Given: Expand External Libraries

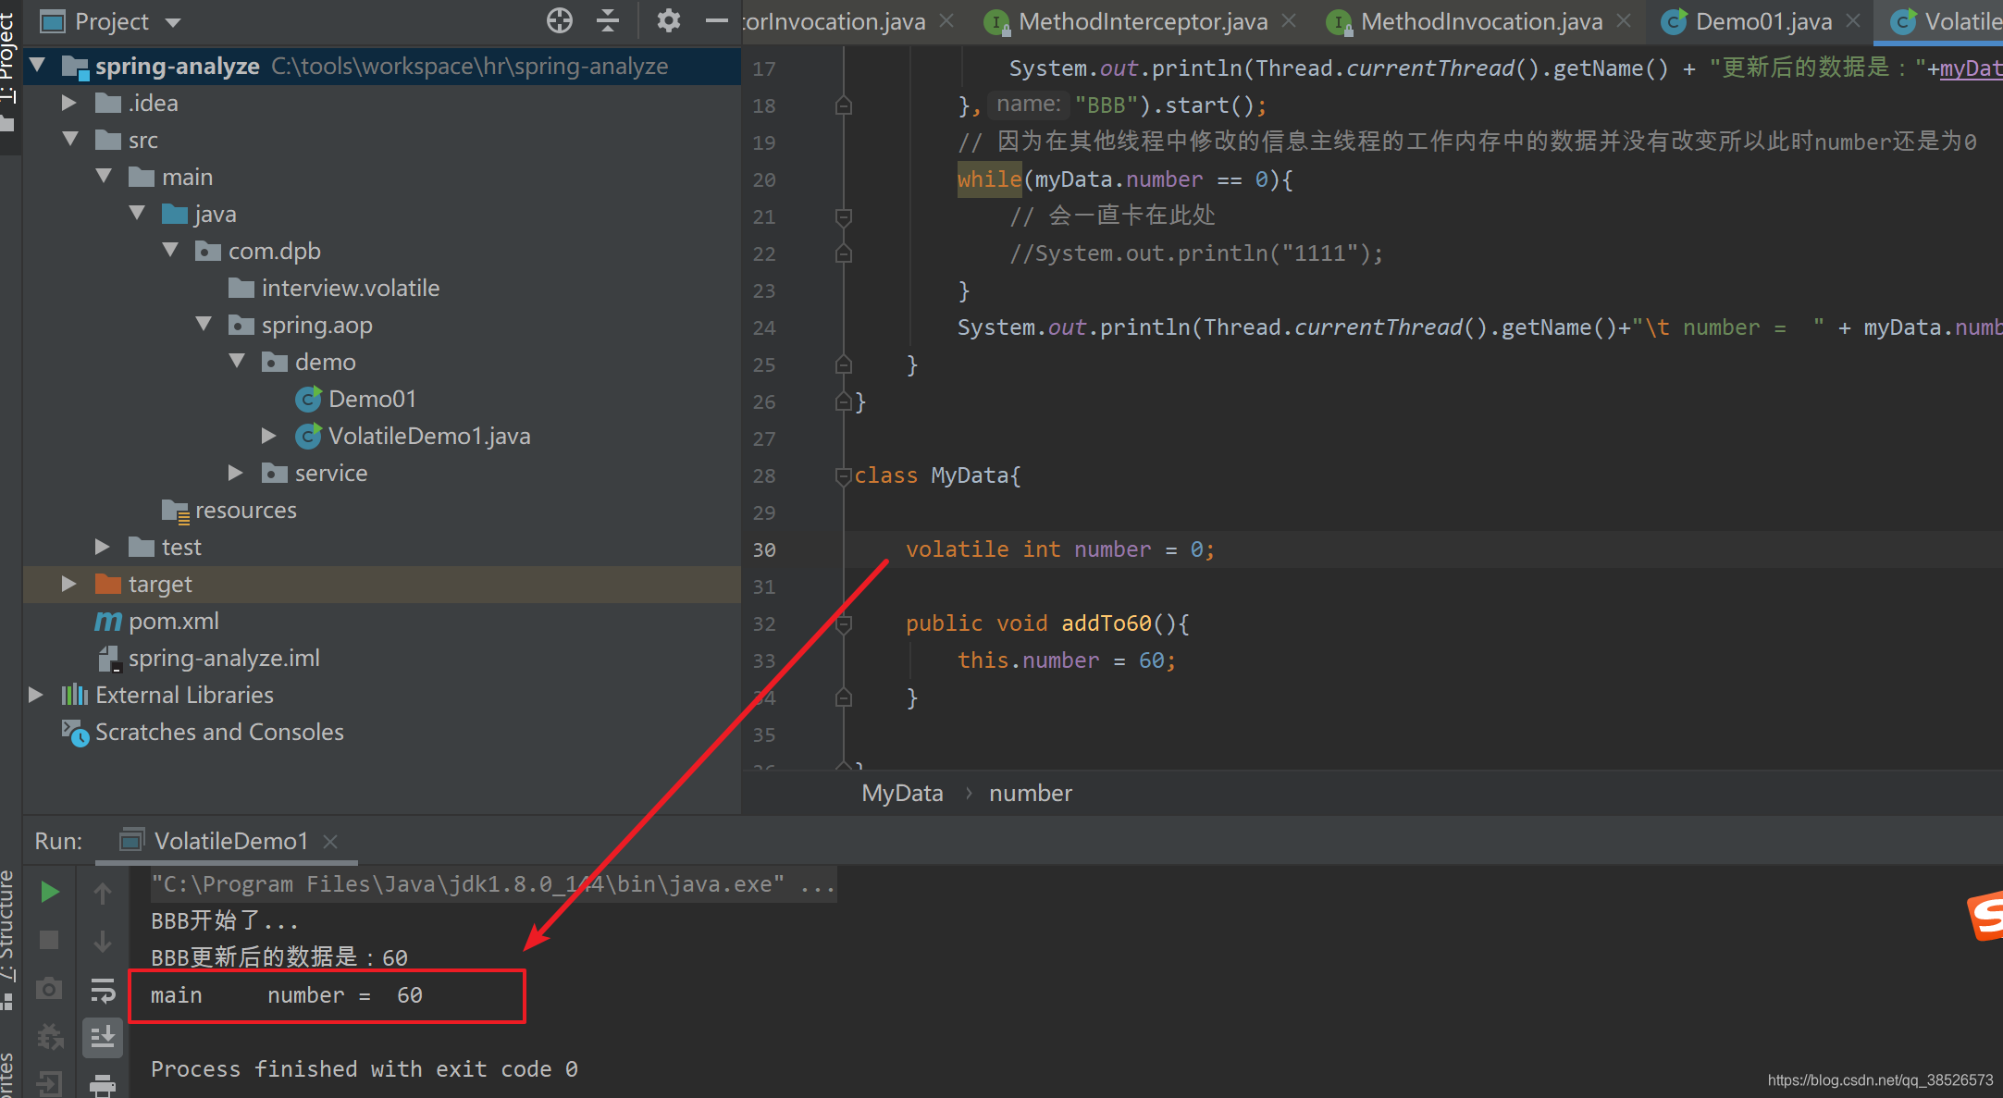Looking at the screenshot, I should pyautogui.click(x=36, y=695).
